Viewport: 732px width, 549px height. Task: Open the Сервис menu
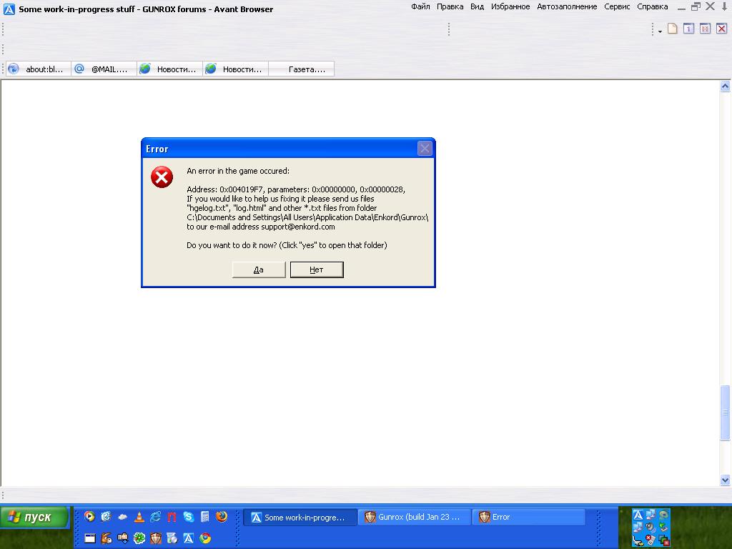(x=617, y=6)
